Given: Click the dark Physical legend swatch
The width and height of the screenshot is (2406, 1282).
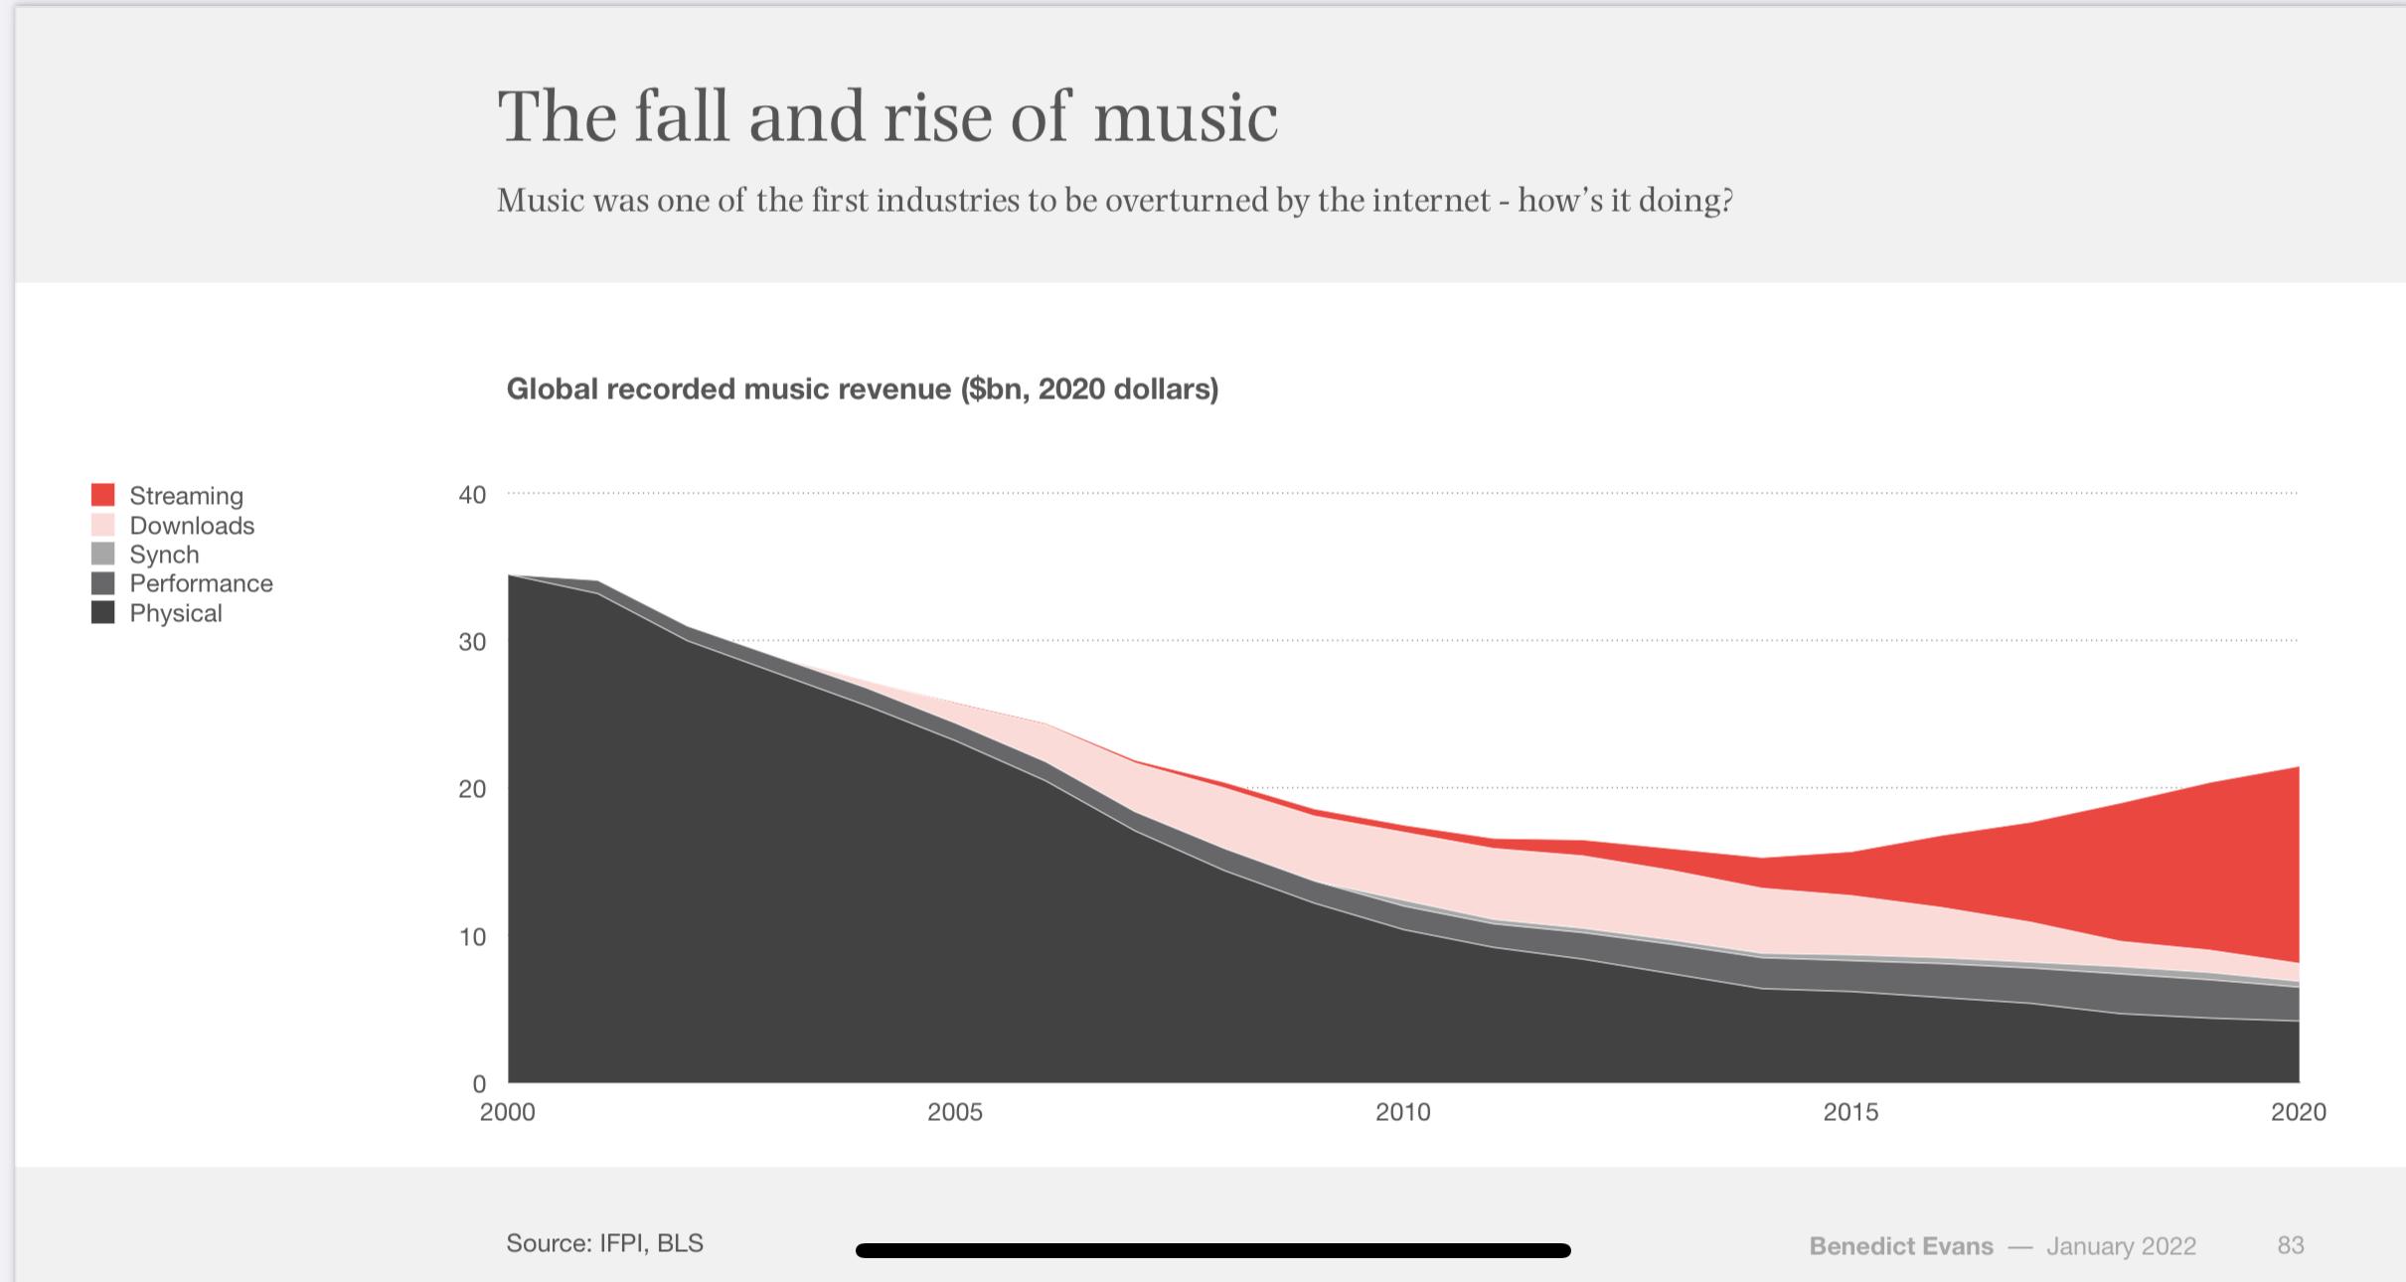Looking at the screenshot, I should pyautogui.click(x=103, y=612).
